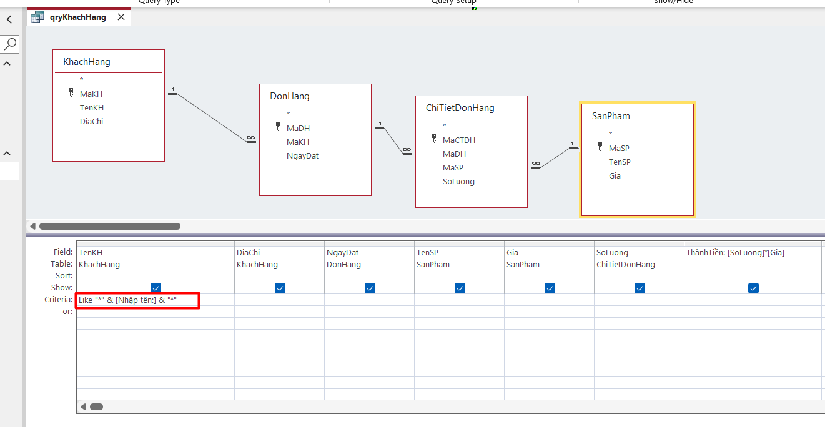Click the KhachHang table title bar
Viewport: 825px width, 427px height.
[109, 62]
